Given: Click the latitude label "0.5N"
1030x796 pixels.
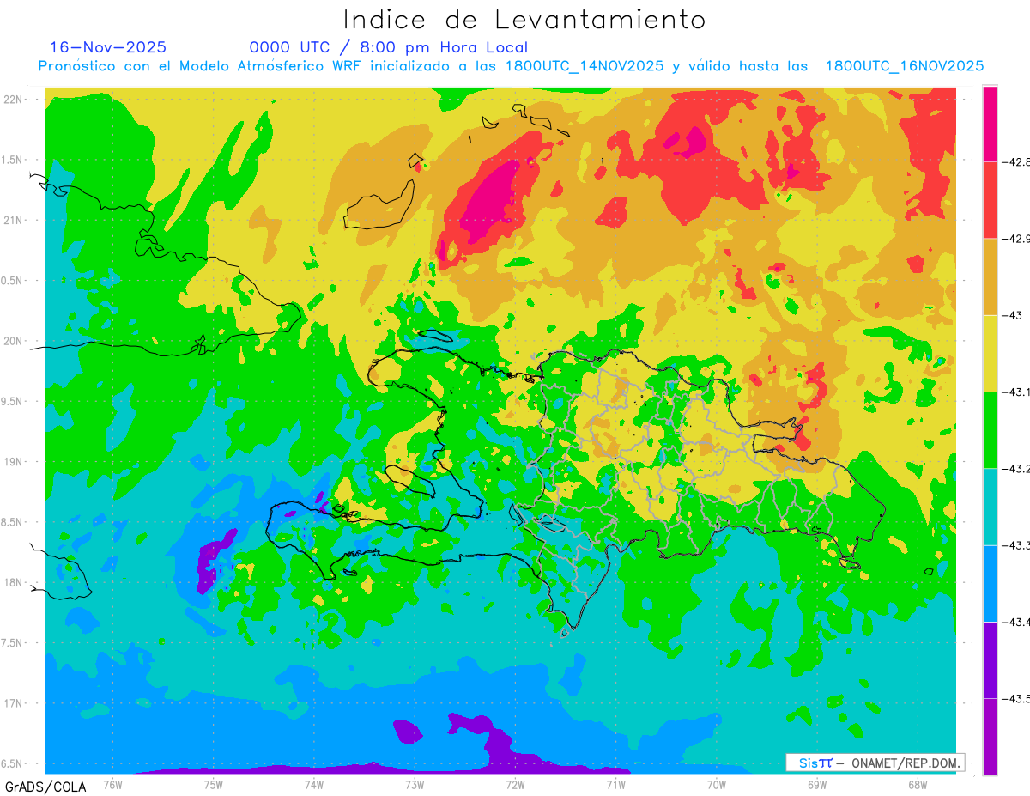Looking at the screenshot, I should tap(13, 281).
